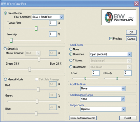Click the BW Workflow Pro logo
Screen dimensions: 140x122
pyautogui.click(x=119, y=17)
